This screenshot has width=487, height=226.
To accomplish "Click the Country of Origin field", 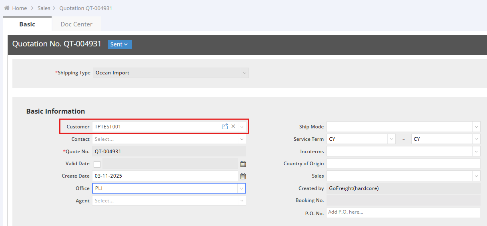I will [403, 164].
